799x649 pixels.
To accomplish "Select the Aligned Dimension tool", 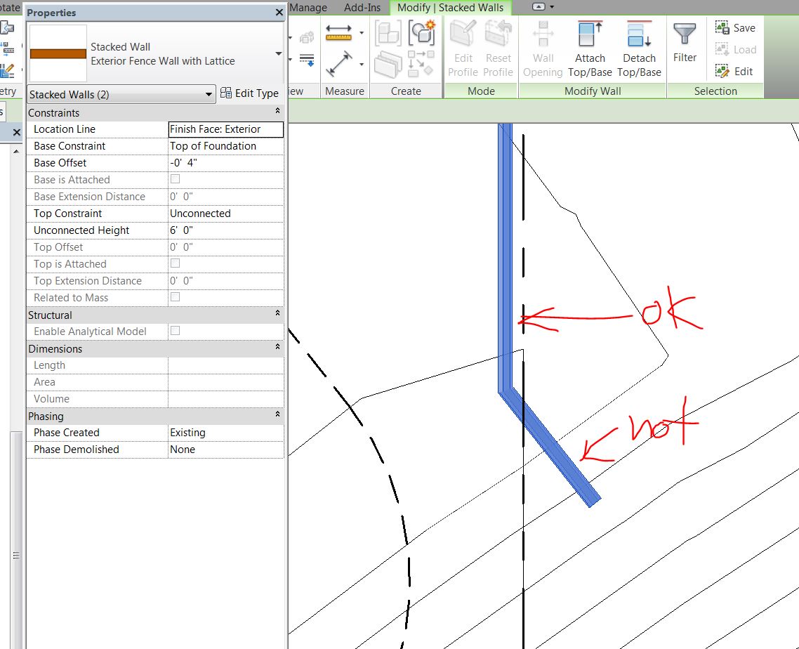I will (x=340, y=64).
